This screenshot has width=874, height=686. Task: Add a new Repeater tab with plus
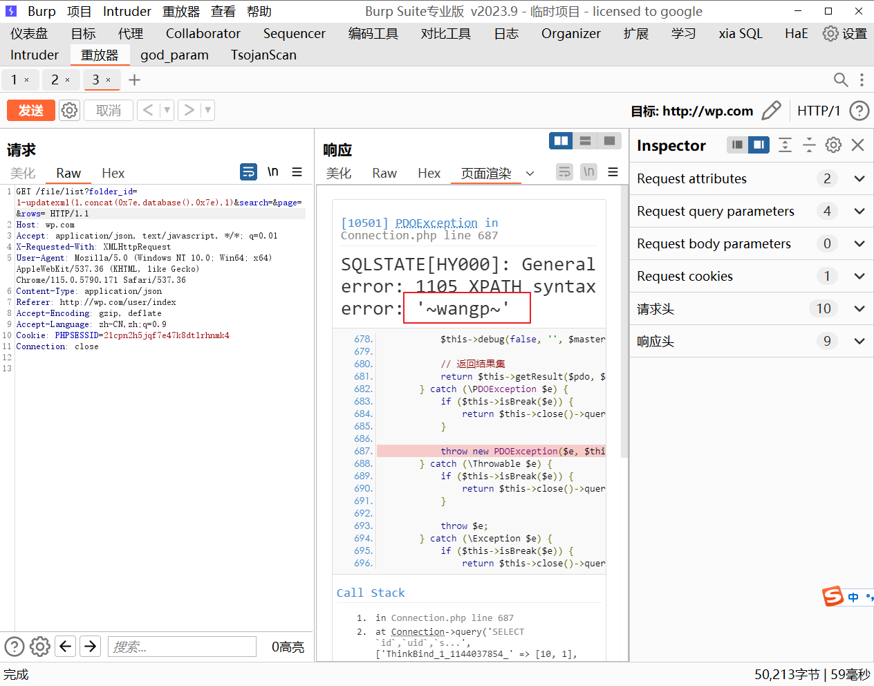tap(134, 80)
